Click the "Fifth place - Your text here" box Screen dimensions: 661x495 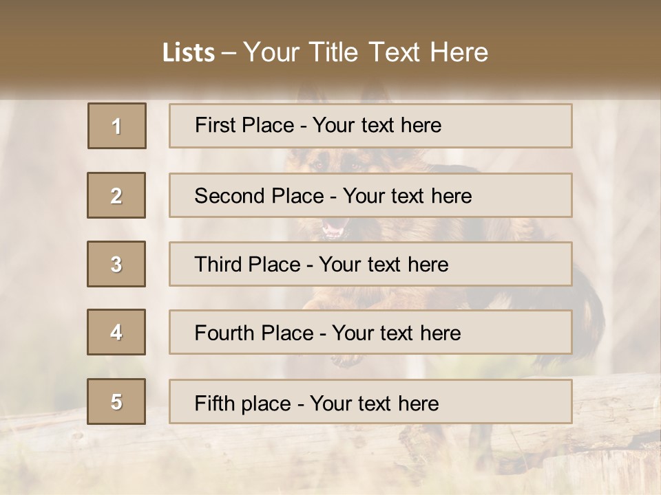tap(370, 401)
